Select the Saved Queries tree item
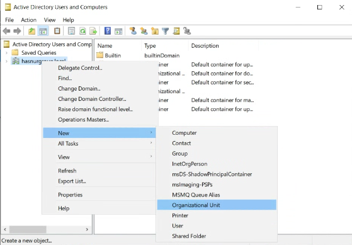This screenshot has height=245, width=352. pyautogui.click(x=38, y=53)
